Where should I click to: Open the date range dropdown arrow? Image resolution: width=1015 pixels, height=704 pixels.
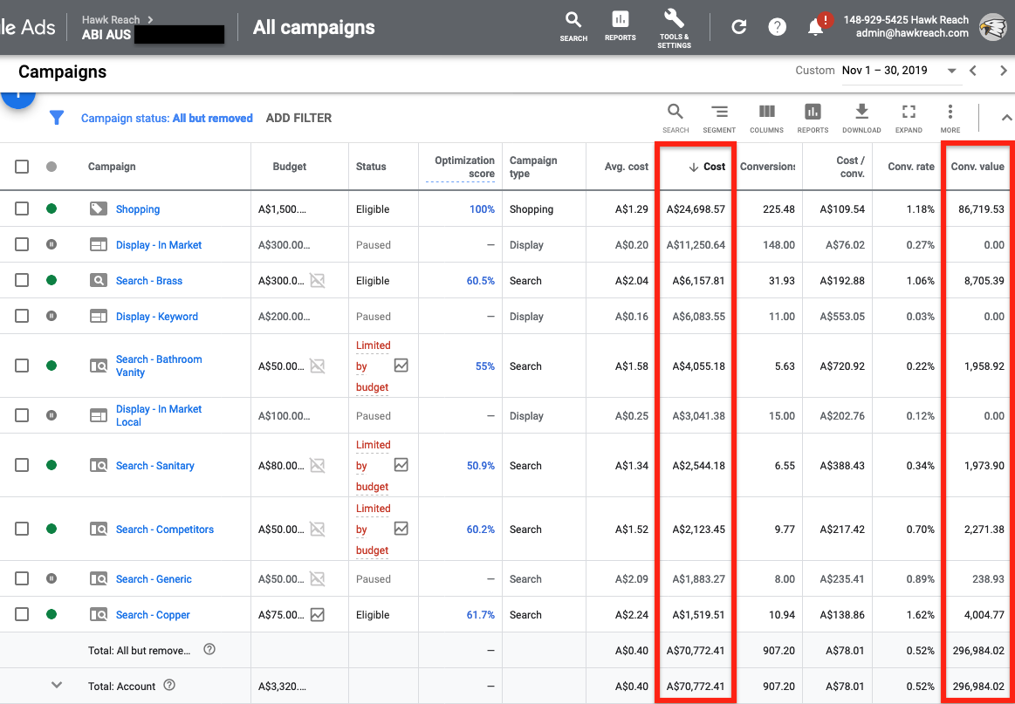click(951, 71)
